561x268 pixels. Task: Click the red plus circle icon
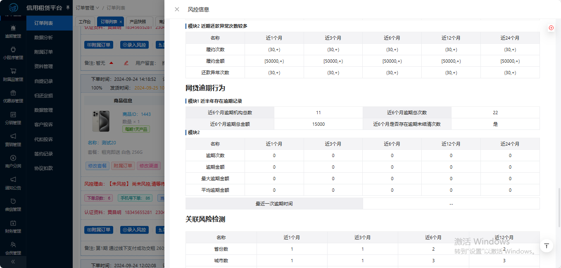coord(551,28)
